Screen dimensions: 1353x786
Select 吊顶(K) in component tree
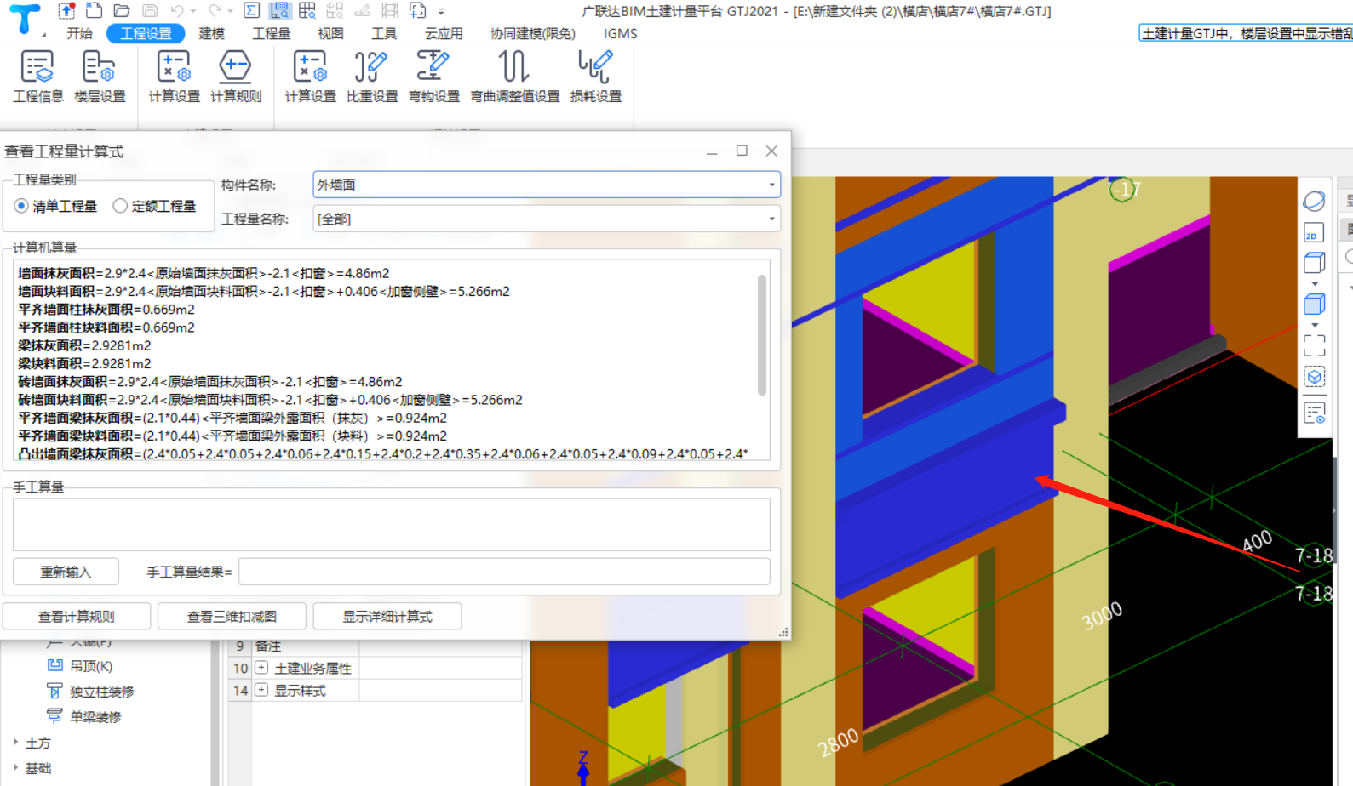[x=91, y=666]
